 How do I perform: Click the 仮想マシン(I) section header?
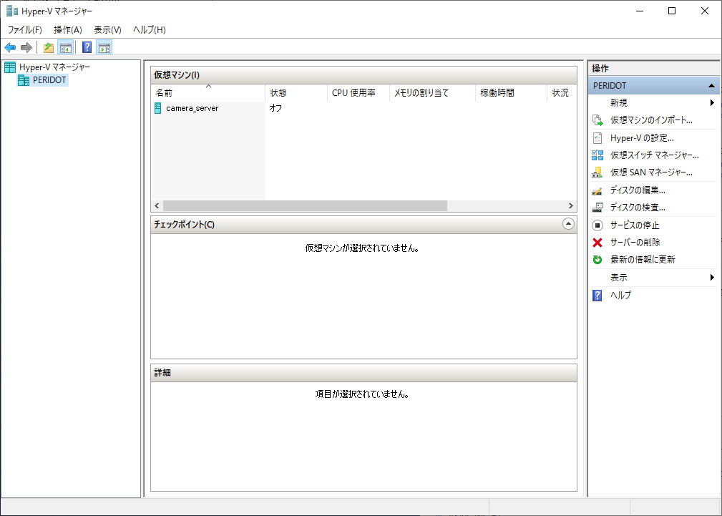tap(364, 75)
